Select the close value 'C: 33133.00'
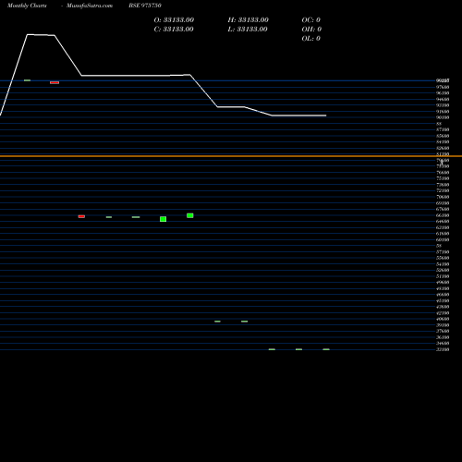Image resolution: width=462 pixels, height=462 pixels. coord(174,30)
